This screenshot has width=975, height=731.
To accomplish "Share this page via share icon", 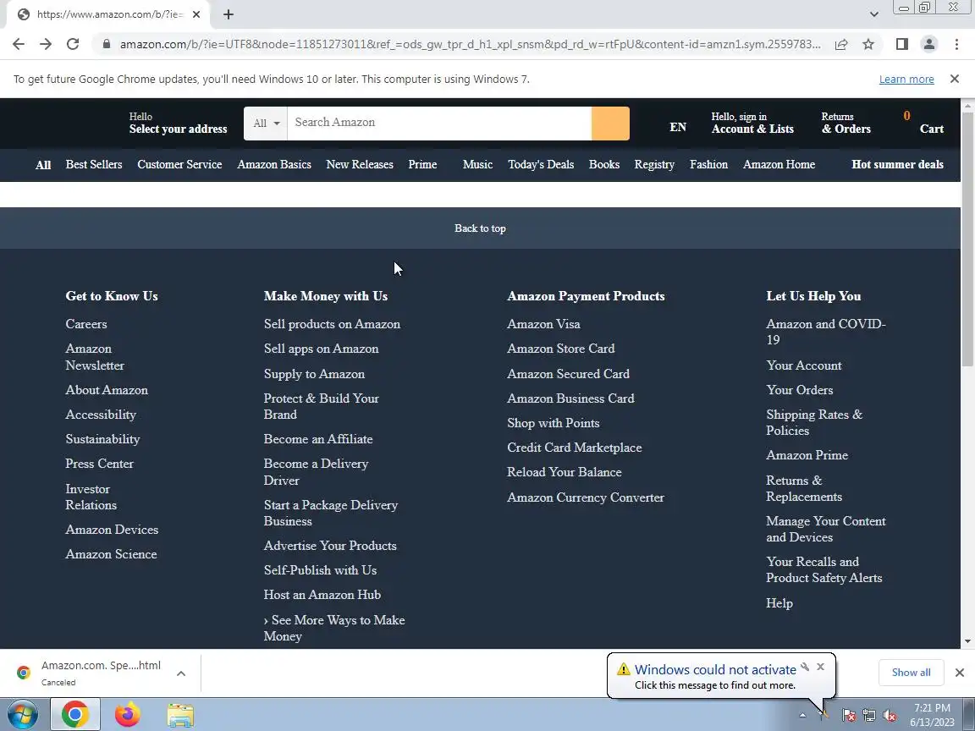I will pos(841,44).
